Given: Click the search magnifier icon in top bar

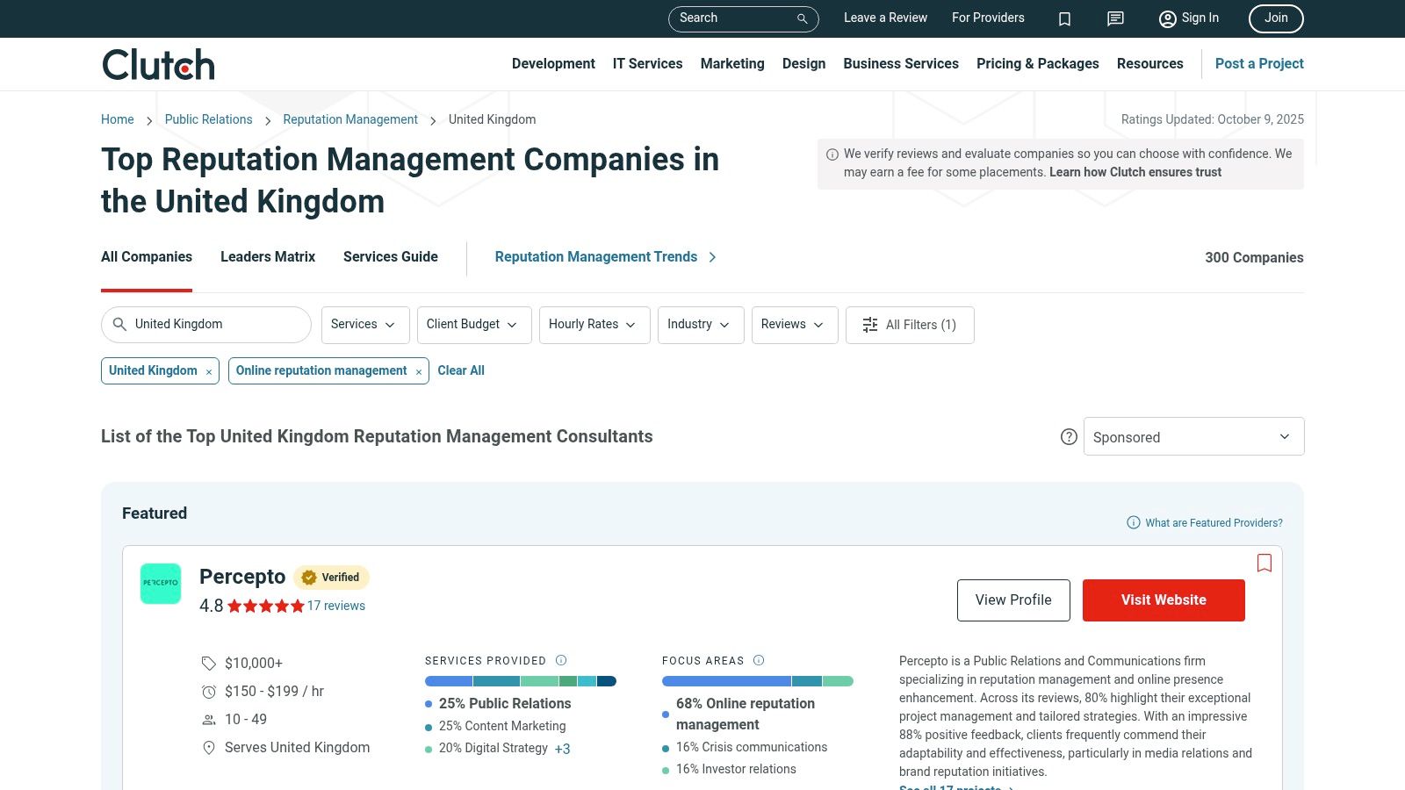Looking at the screenshot, I should 802,18.
